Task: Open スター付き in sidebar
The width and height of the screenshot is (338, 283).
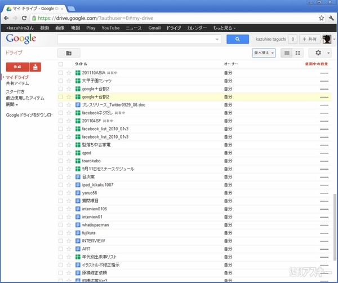Action: pos(15,92)
